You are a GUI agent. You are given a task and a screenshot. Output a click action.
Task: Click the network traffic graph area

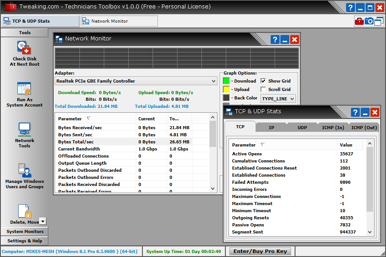coord(177,58)
